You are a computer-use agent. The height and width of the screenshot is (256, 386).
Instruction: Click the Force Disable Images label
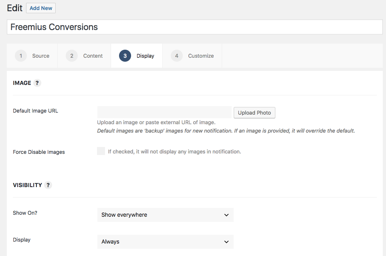pos(38,152)
